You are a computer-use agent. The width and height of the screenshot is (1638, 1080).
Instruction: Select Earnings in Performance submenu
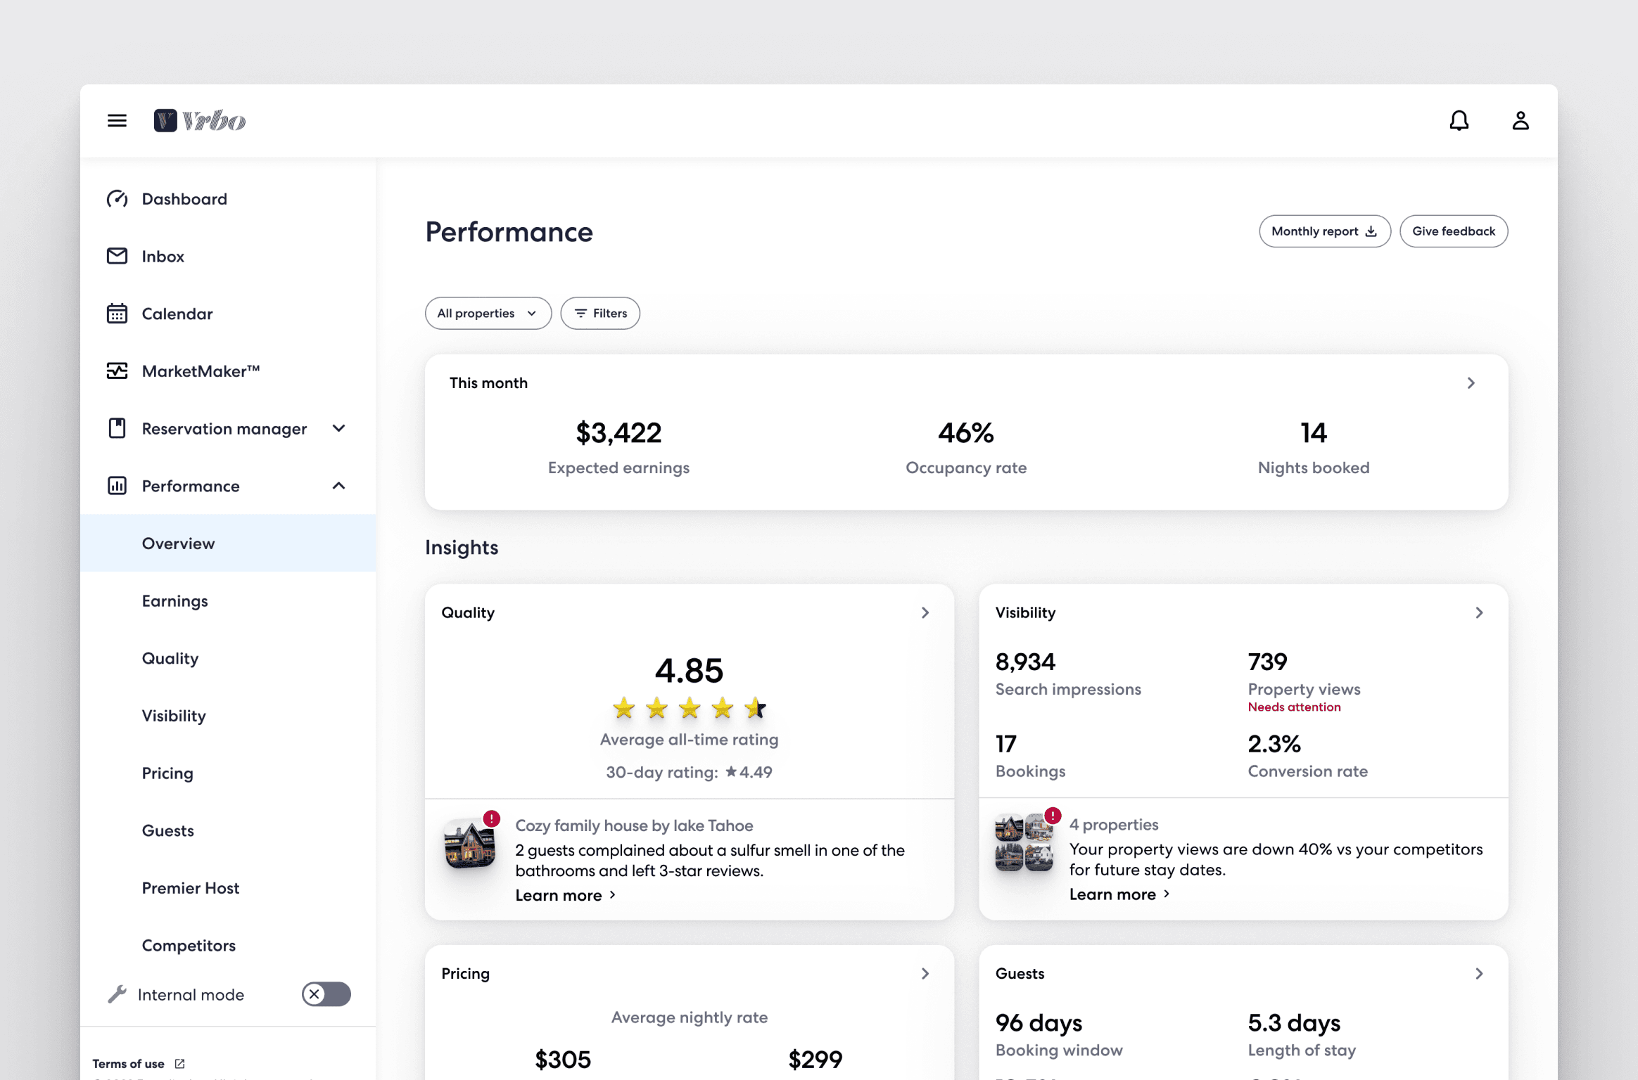174,600
